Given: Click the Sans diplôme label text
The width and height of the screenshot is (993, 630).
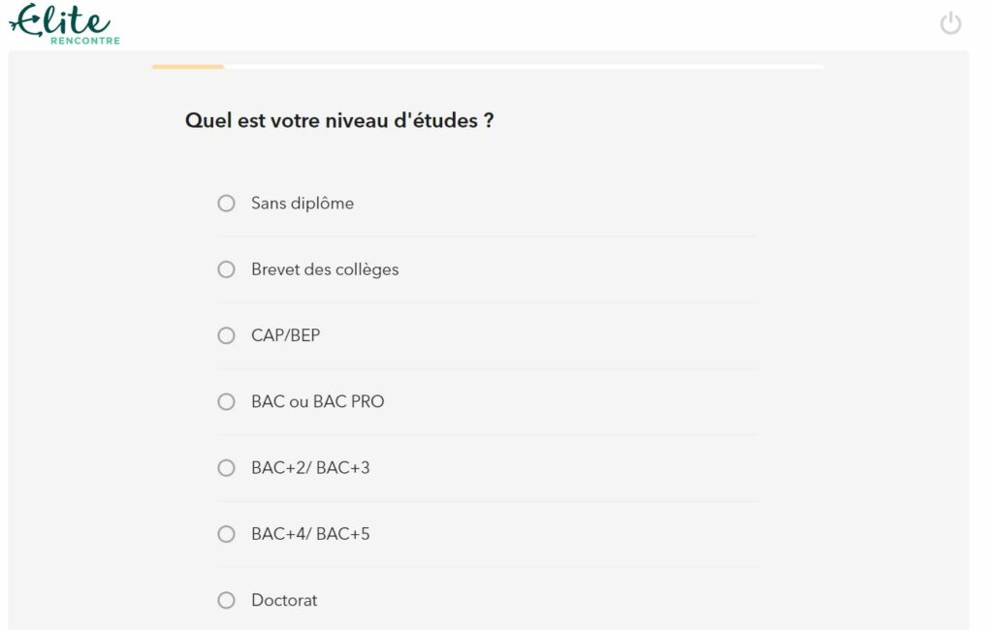Looking at the screenshot, I should [303, 204].
